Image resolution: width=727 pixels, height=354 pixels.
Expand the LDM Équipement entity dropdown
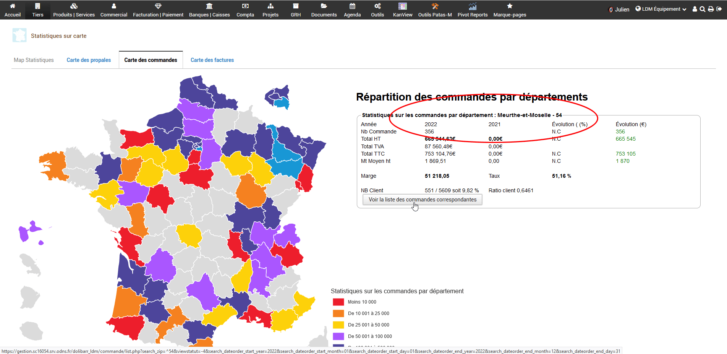(661, 9)
